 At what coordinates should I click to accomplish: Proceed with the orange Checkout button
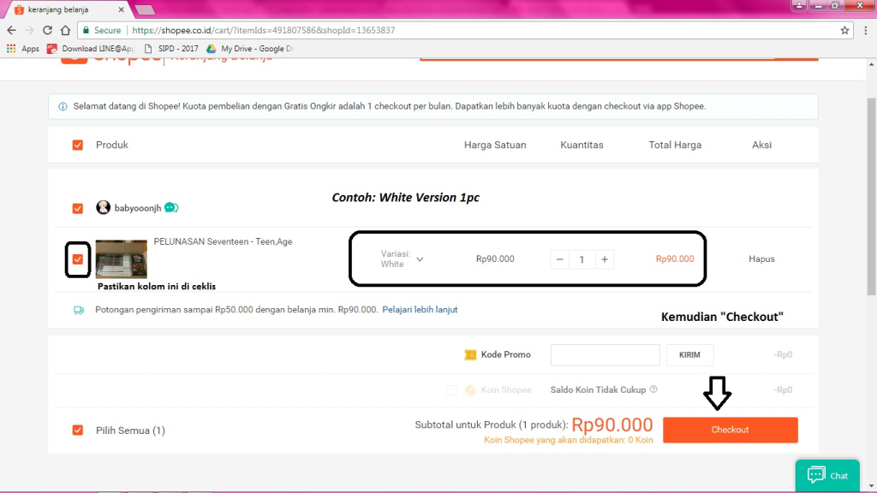click(731, 430)
